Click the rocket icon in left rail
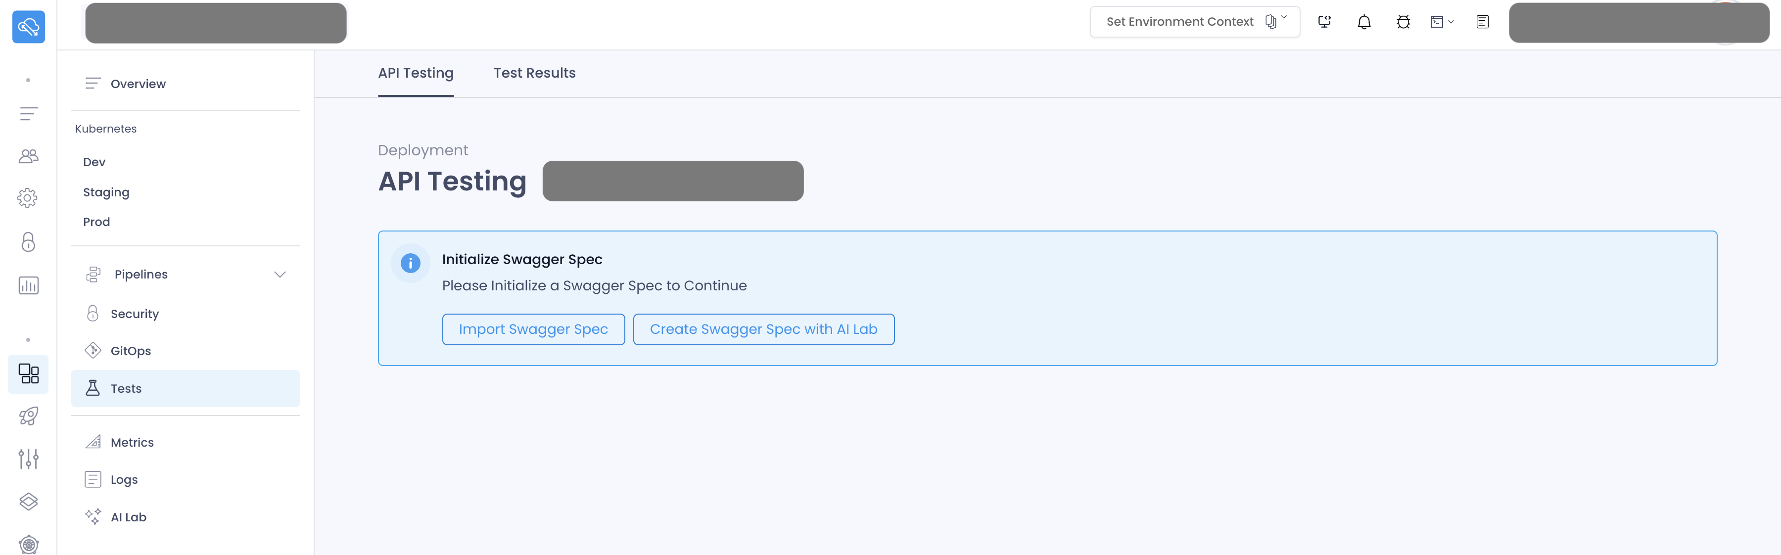This screenshot has height=555, width=1781. coord(28,416)
